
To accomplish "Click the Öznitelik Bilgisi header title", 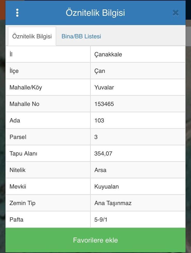I will [95, 13].
